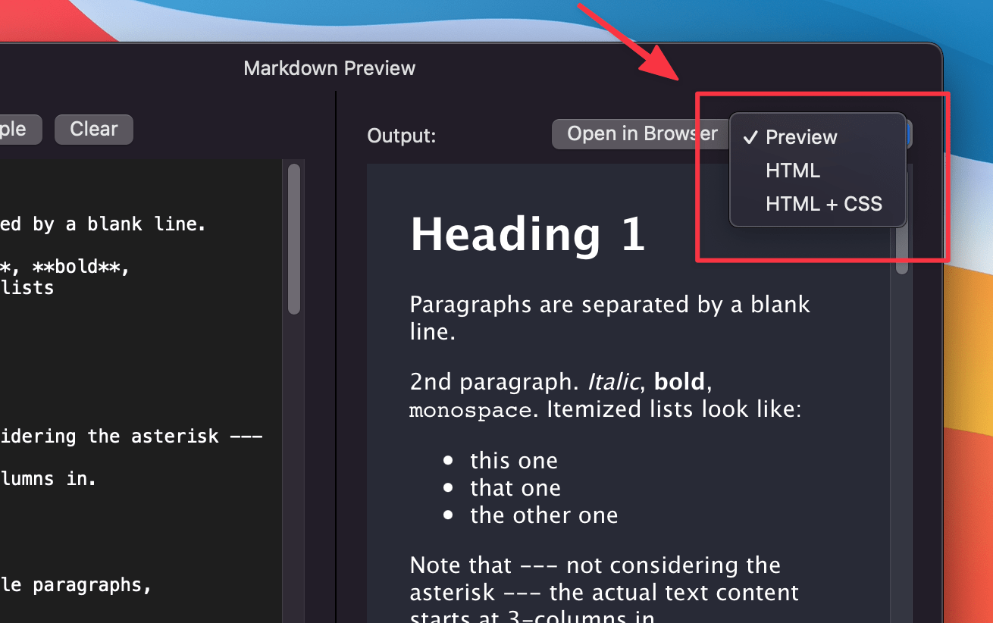Click the bullet item reading this one
Image resolution: width=993 pixels, height=623 pixels.
[x=514, y=460]
